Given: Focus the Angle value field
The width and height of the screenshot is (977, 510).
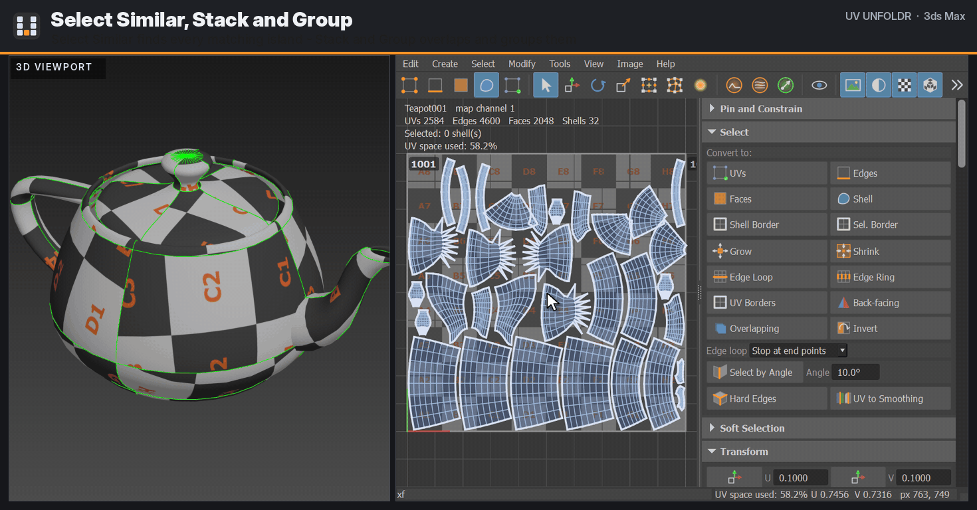Looking at the screenshot, I should pyautogui.click(x=856, y=373).
